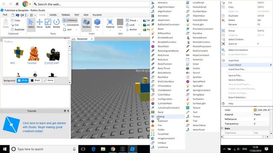Set toolbox background to Black

point(35,80)
